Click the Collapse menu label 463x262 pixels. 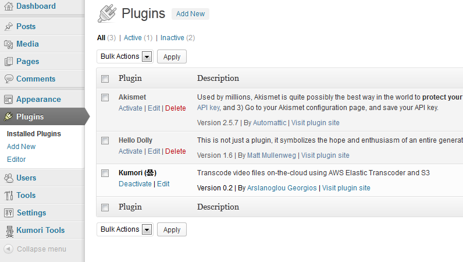coord(41,249)
